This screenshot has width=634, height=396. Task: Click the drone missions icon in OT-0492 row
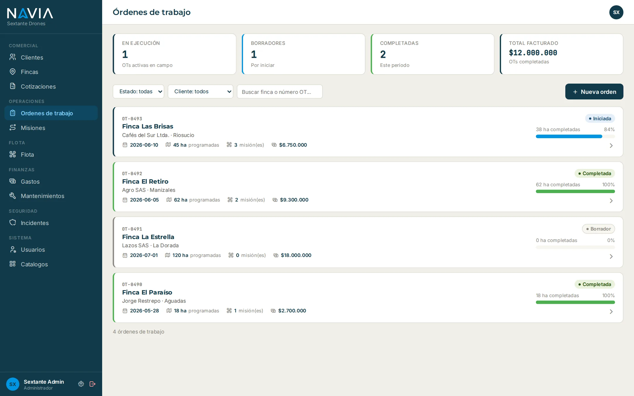(x=230, y=200)
